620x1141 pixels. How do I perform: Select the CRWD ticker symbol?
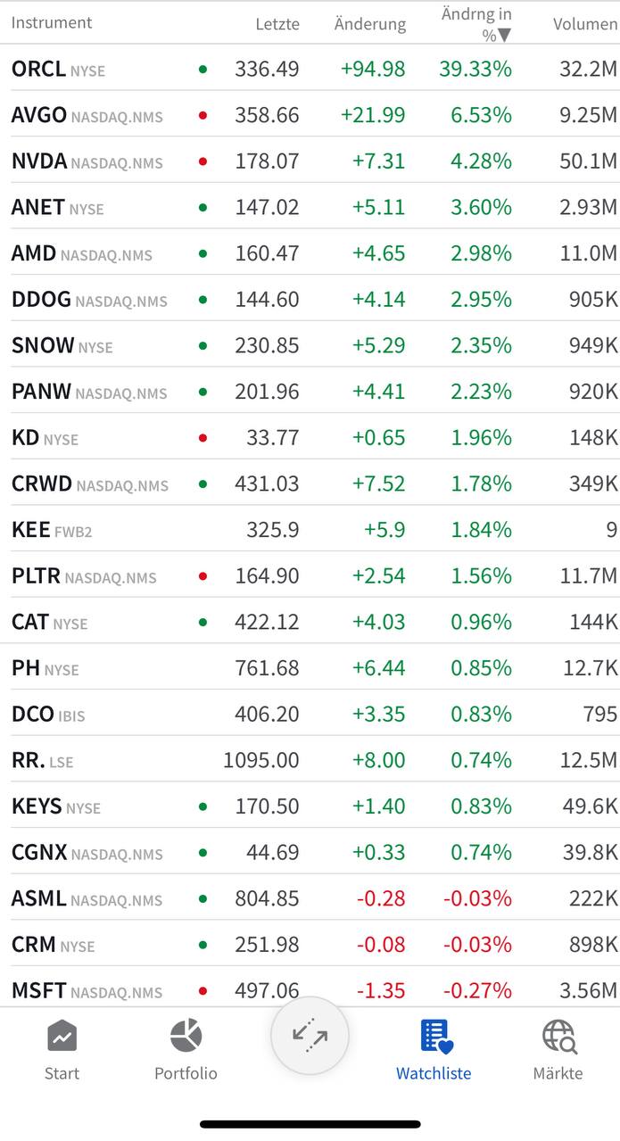[42, 484]
